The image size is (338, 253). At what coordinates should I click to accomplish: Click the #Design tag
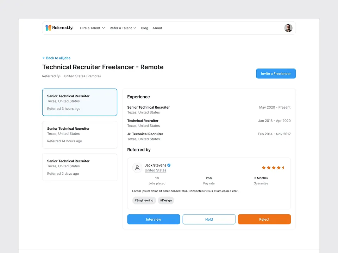pyautogui.click(x=166, y=200)
